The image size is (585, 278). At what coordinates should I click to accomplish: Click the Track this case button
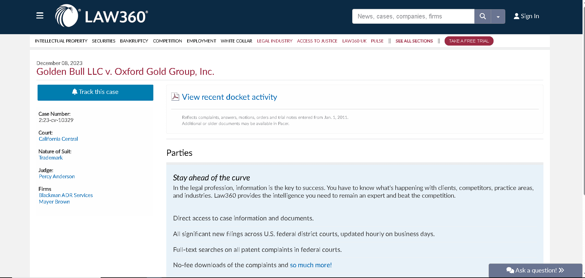(95, 92)
